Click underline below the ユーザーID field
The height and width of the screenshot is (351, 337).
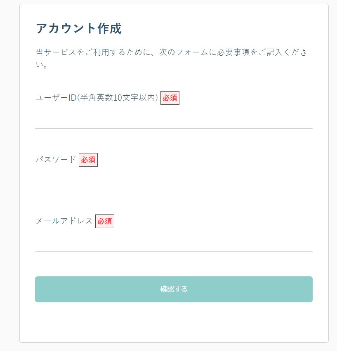tap(174, 128)
